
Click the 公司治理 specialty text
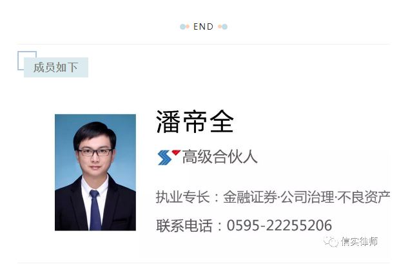(307, 197)
